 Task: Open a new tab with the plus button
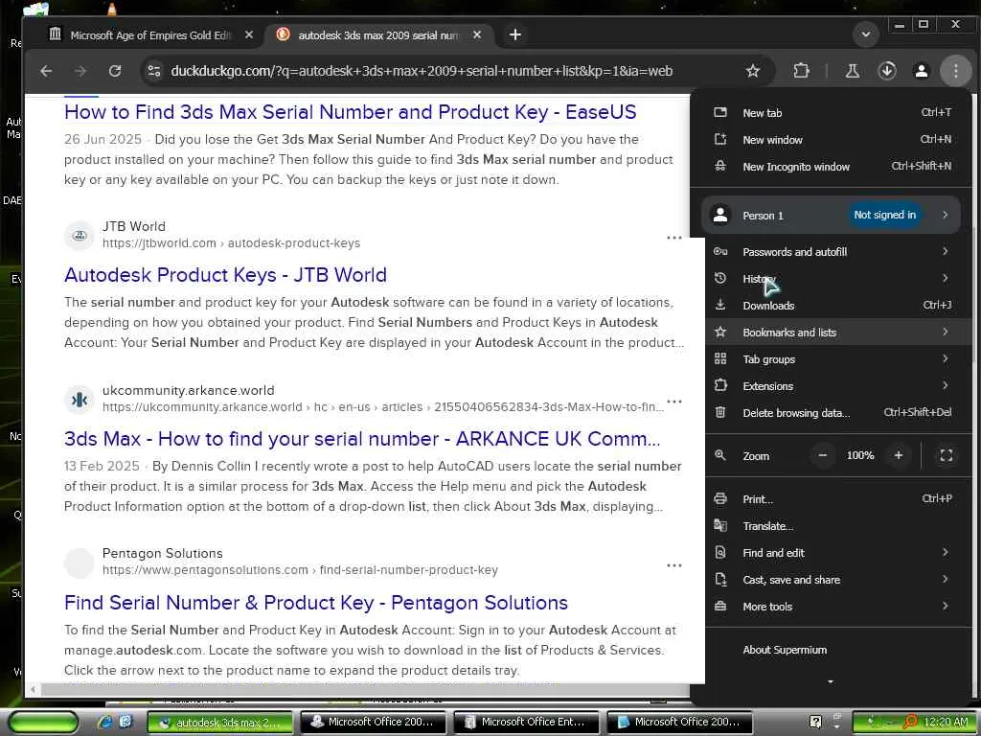(514, 35)
